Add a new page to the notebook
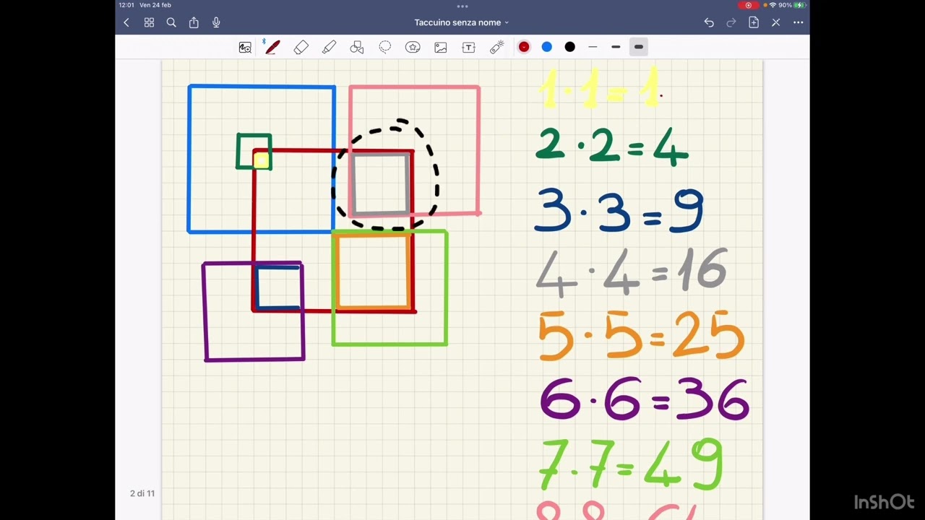This screenshot has width=925, height=520. (754, 22)
